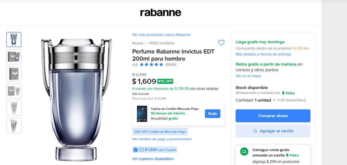Click the green free shipping truck icon
This screenshot has width=347, height=165.
244,152
